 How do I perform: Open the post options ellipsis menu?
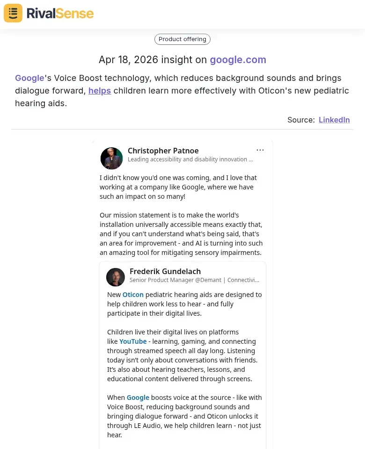click(260, 150)
